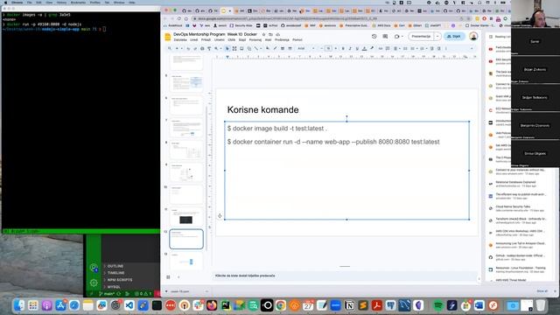Choose the select cursor tool in Slides toolbar
The image size is (560, 315).
227,48
